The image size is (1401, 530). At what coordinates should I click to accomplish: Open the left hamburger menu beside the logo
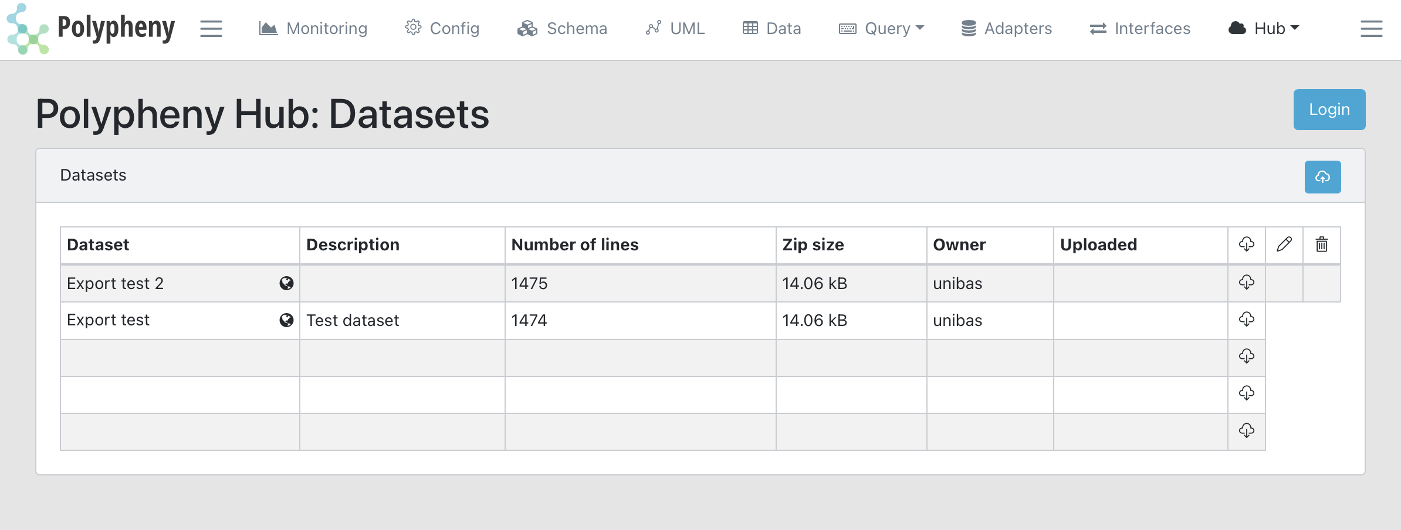pos(211,28)
